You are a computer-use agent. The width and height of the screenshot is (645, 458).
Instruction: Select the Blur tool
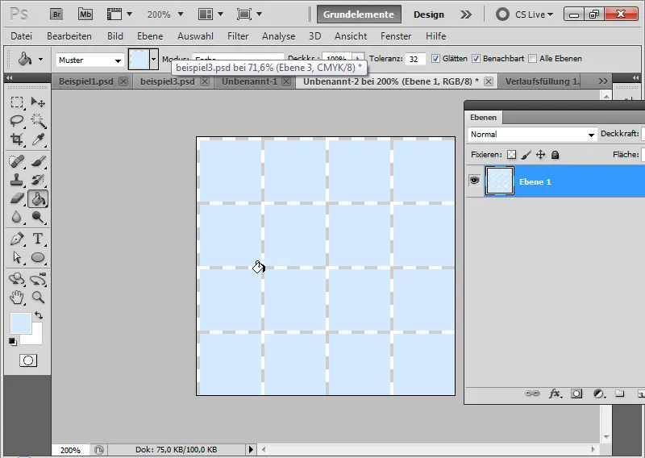point(17,217)
